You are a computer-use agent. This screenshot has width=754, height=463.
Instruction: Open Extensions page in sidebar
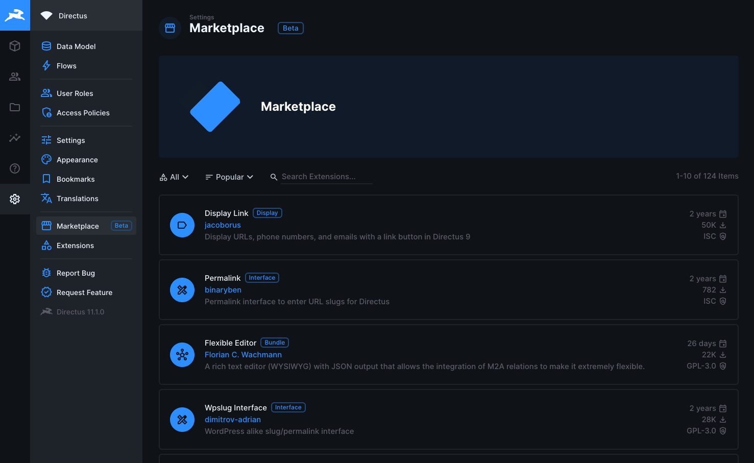(x=86, y=245)
